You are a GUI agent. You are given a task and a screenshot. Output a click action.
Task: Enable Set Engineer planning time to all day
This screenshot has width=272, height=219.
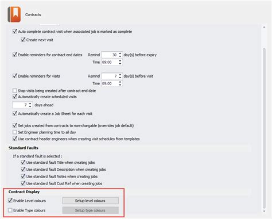pos(15,132)
